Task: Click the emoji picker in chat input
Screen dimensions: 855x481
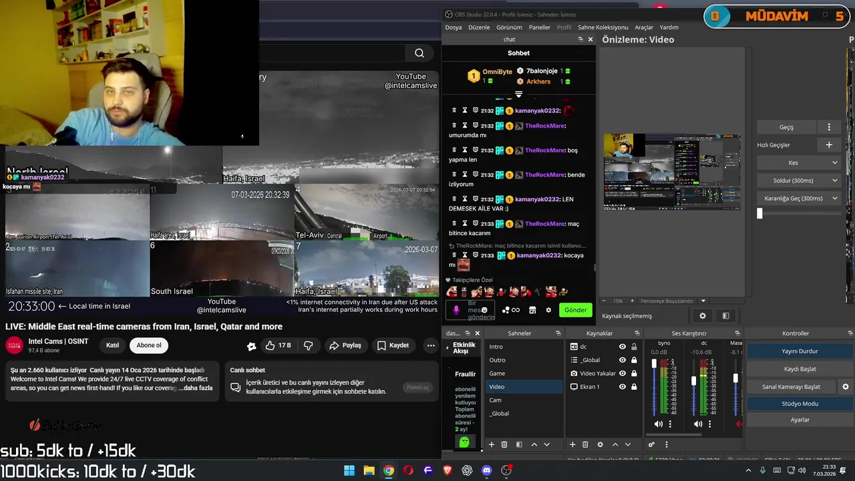Action: tap(484, 310)
